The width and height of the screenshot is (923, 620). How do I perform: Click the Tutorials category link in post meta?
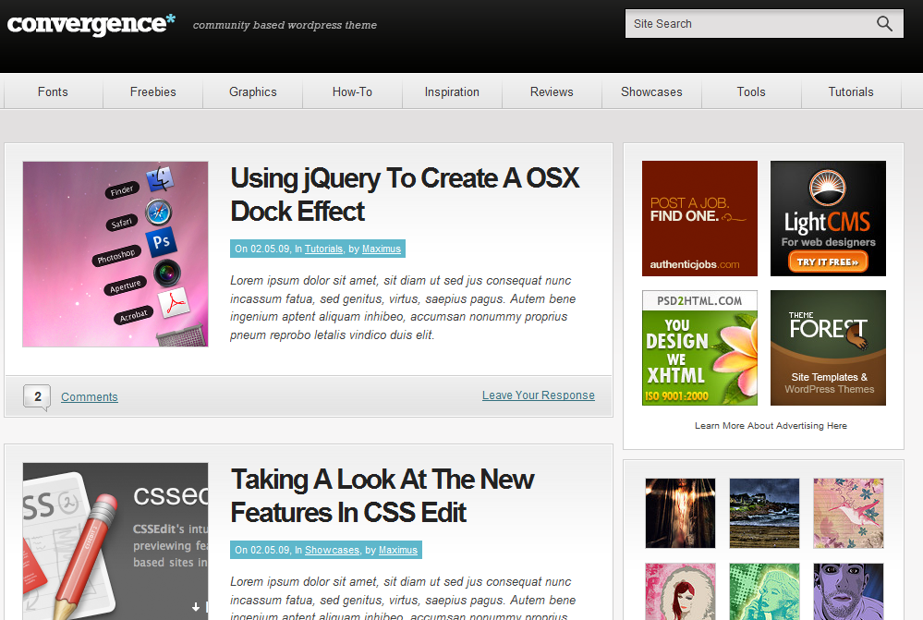(323, 249)
